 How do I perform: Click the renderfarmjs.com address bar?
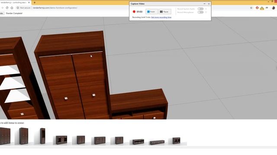[x=55, y=8]
